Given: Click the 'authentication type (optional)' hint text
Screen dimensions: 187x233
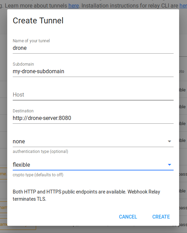Looking at the screenshot, I should click(x=41, y=152).
